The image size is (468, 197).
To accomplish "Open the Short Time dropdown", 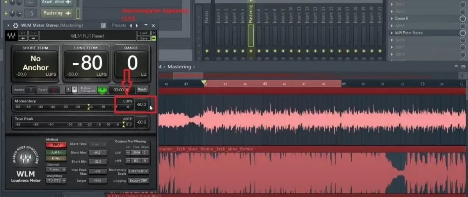I will [98, 144].
